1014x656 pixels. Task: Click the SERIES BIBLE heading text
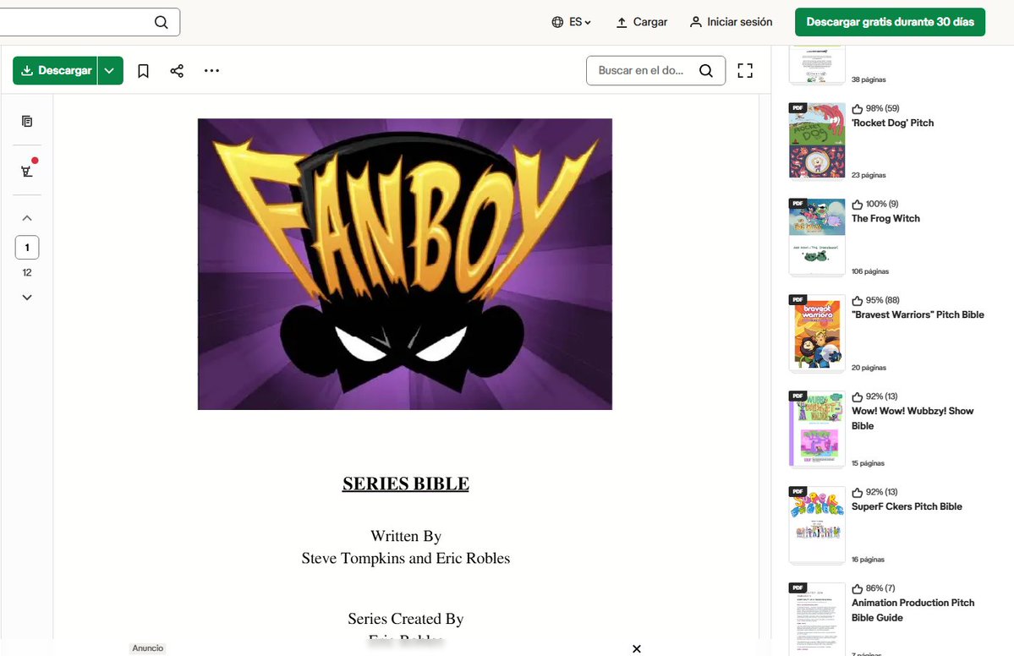coord(405,484)
